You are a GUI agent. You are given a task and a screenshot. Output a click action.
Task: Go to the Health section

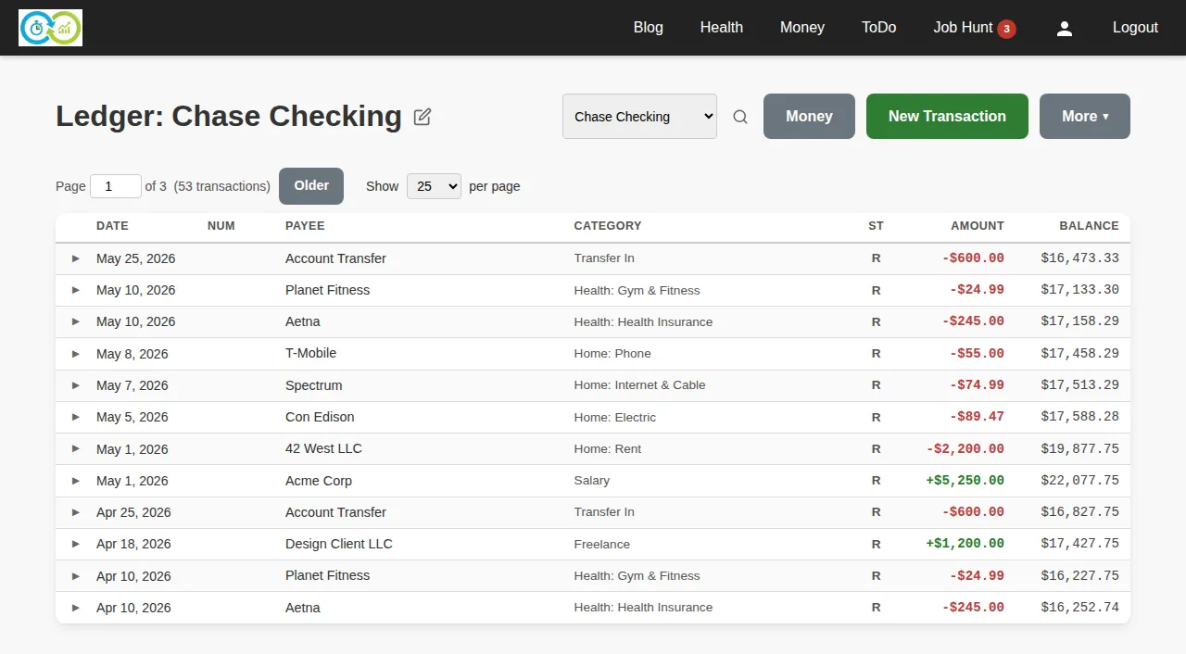tap(722, 28)
